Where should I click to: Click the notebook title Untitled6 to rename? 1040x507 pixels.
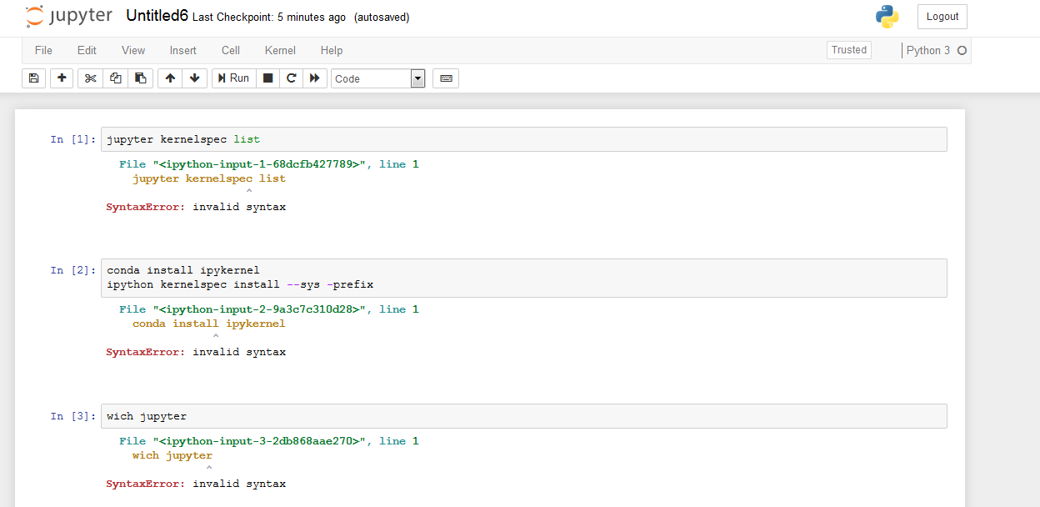pyautogui.click(x=157, y=15)
